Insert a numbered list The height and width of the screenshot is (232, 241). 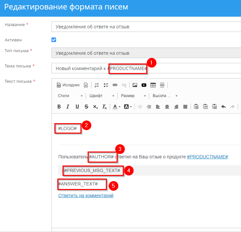96,85
